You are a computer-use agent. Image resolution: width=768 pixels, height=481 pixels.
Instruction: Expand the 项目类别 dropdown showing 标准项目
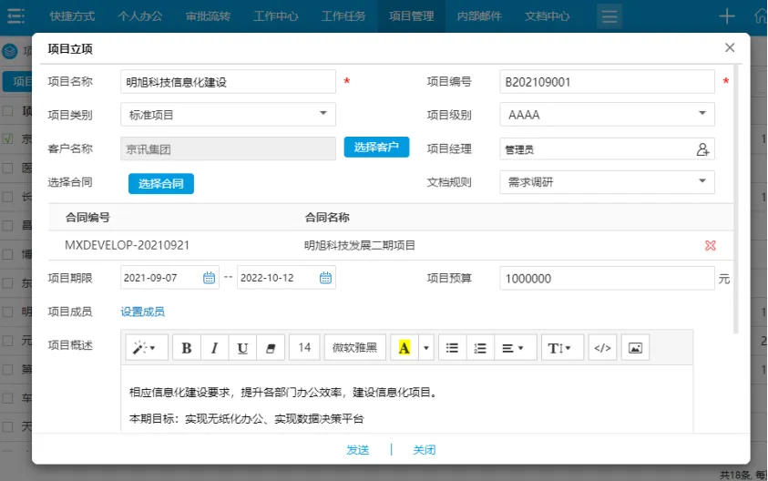pyautogui.click(x=228, y=115)
